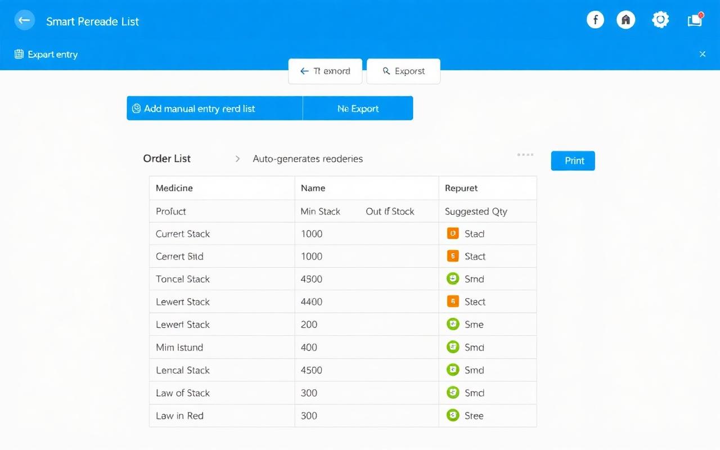Select the 'Auto-generates reoderies' label

click(x=308, y=159)
